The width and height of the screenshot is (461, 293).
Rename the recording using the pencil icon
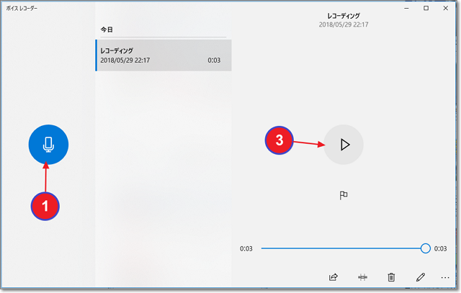coord(420,276)
